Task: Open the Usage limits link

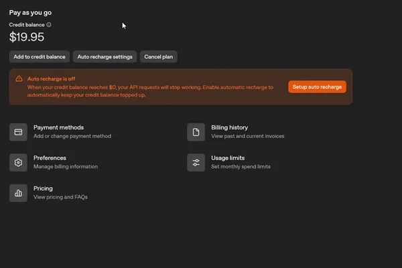Action: coord(228,158)
